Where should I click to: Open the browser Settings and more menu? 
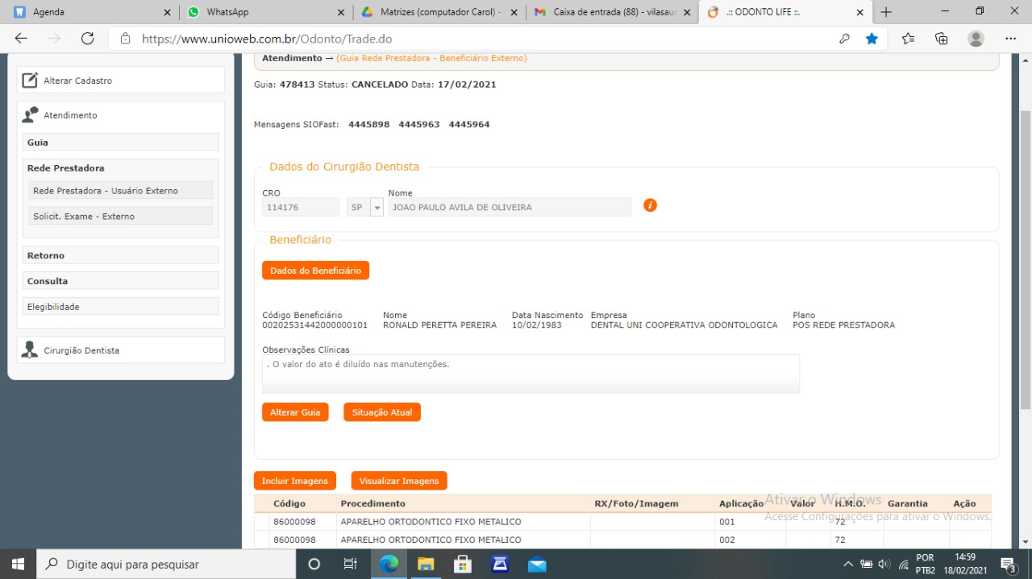1011,39
